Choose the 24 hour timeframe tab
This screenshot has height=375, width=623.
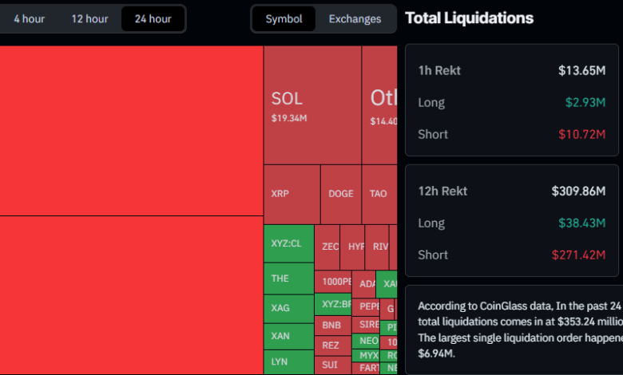coord(153,19)
